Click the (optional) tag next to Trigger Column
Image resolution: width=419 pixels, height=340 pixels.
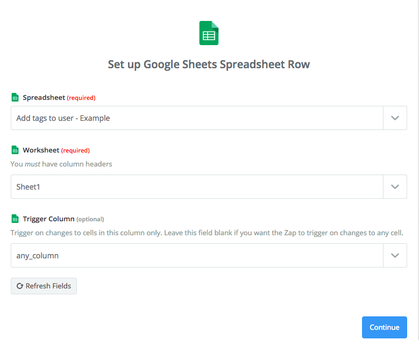(x=90, y=219)
